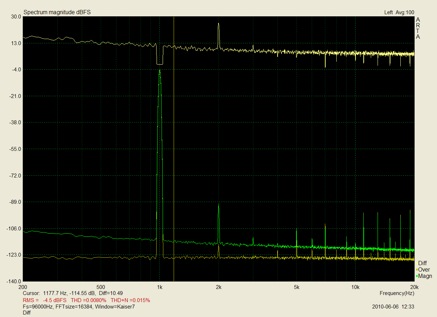Click the -38.0 y-axis label
Screen dimensions: 437x317
[16, 122]
